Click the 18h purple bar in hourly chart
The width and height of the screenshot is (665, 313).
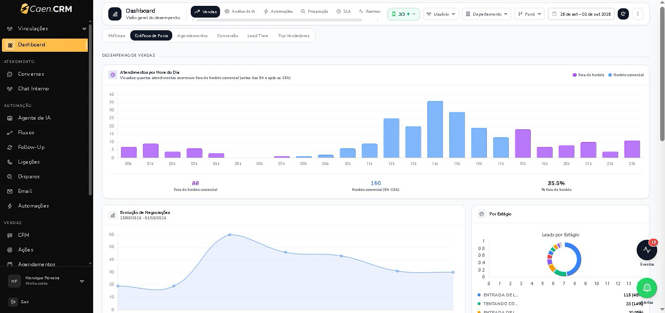click(x=523, y=144)
